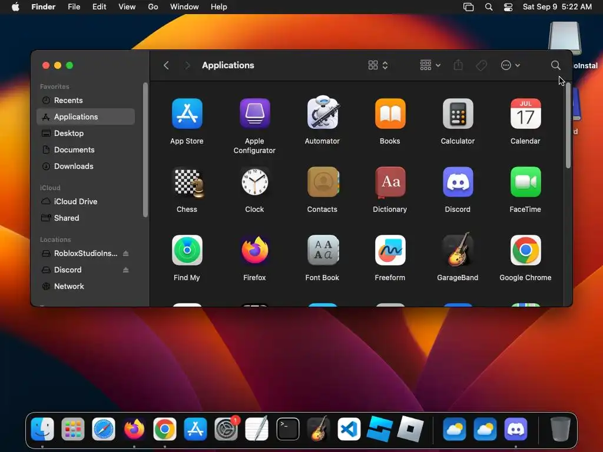Viewport: 603px width, 452px height.
Task: Open the Group By dropdown
Action: coord(430,65)
